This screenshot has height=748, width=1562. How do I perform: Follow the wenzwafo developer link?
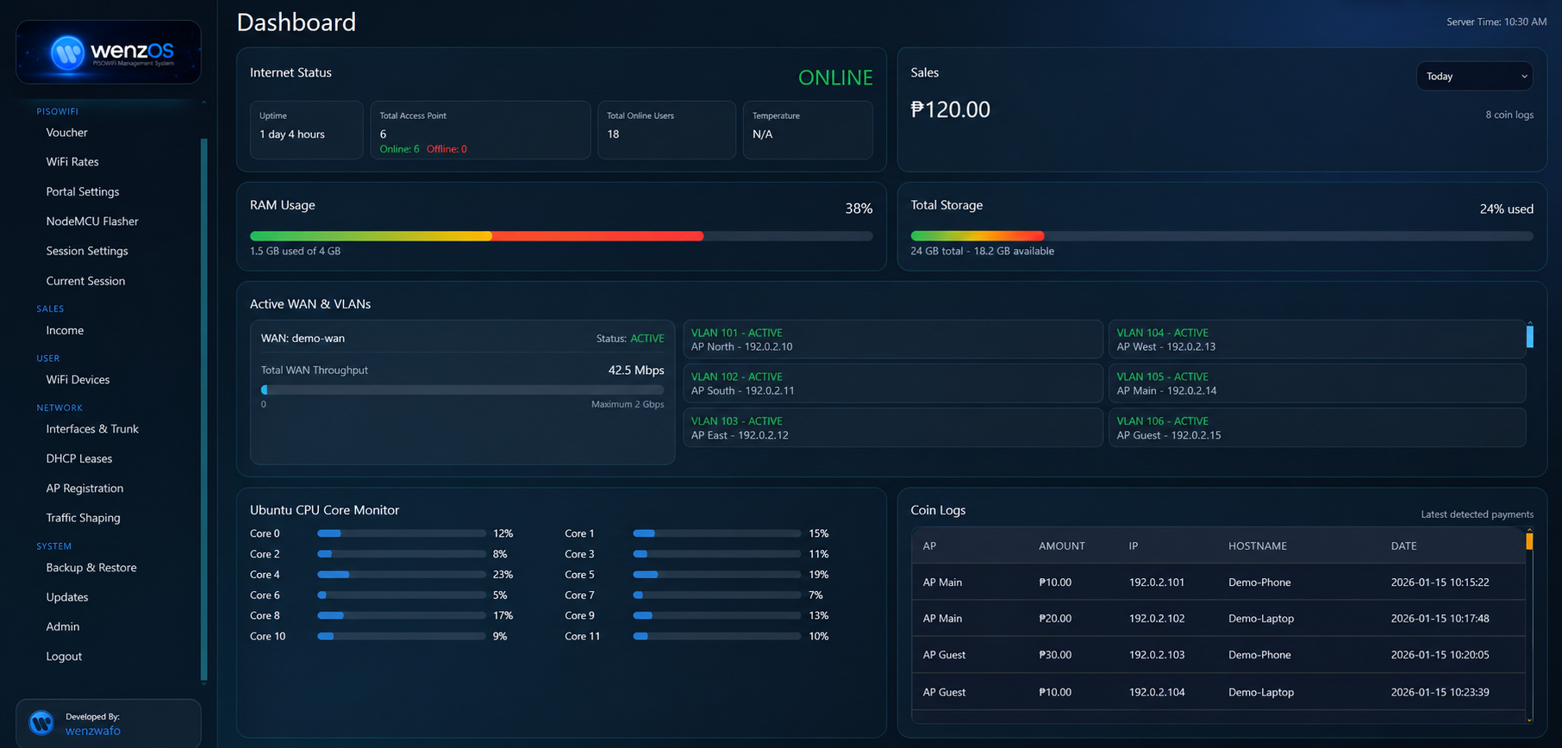click(x=93, y=731)
